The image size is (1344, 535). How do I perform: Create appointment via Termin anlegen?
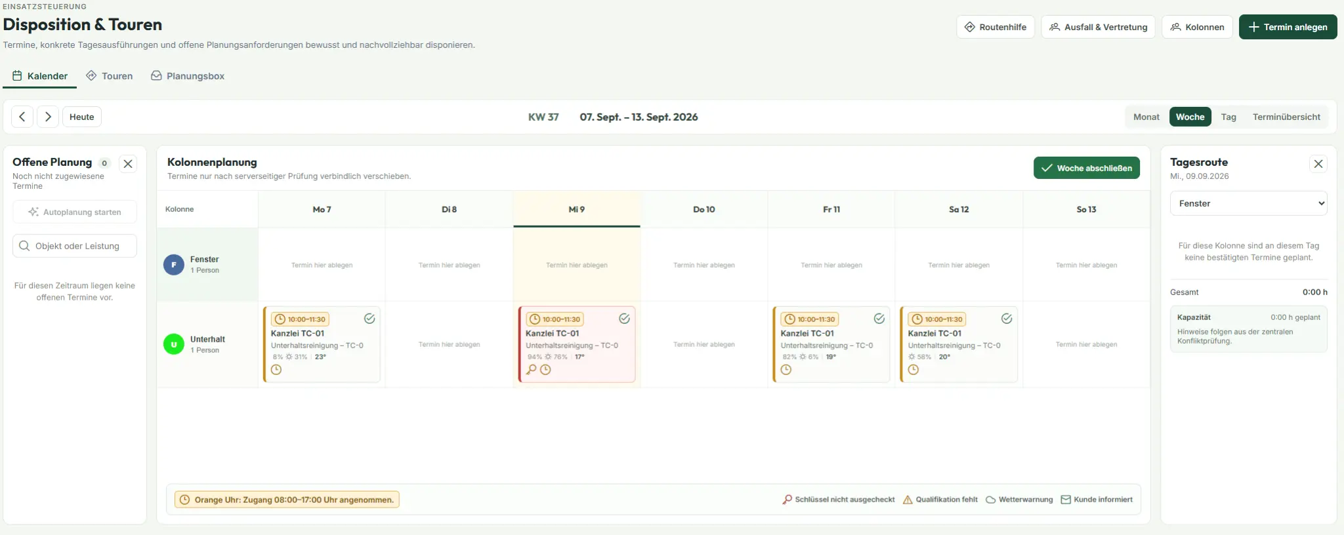1288,27
